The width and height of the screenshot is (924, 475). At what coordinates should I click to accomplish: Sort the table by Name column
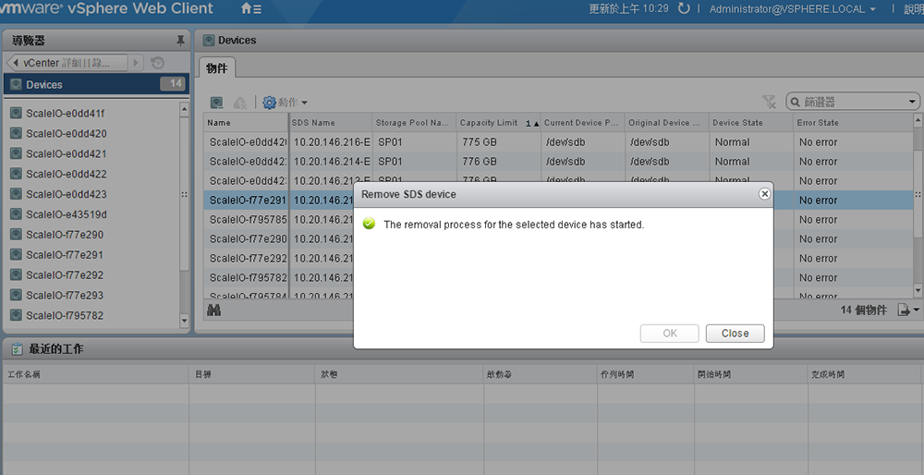247,123
